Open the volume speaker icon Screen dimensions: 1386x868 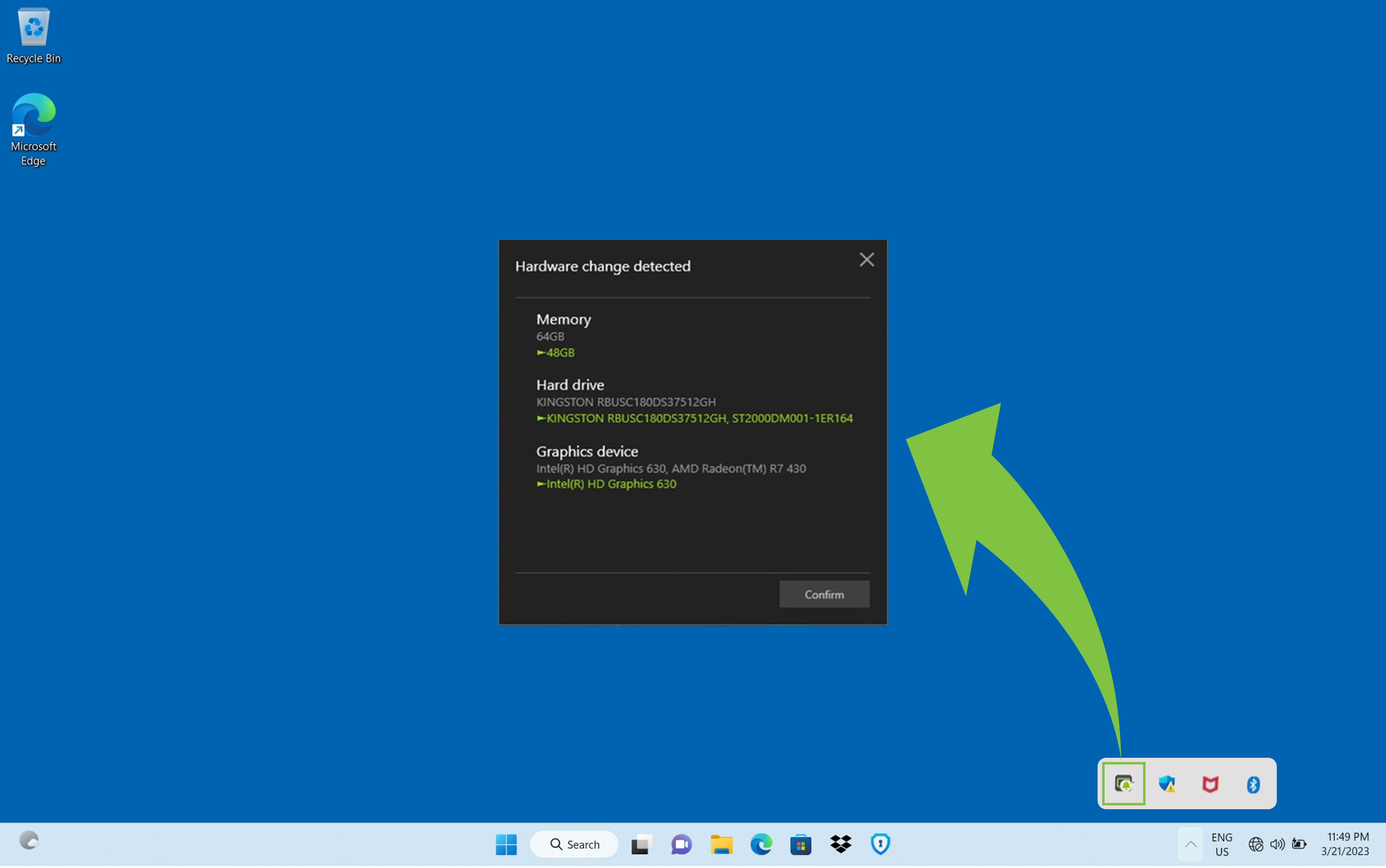tap(1277, 844)
